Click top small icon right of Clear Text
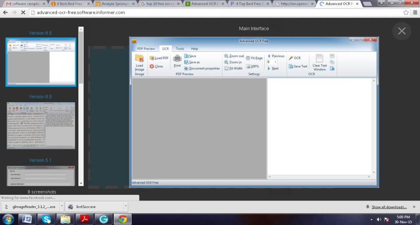Viewport: 420px width, 225px height. 332,56
